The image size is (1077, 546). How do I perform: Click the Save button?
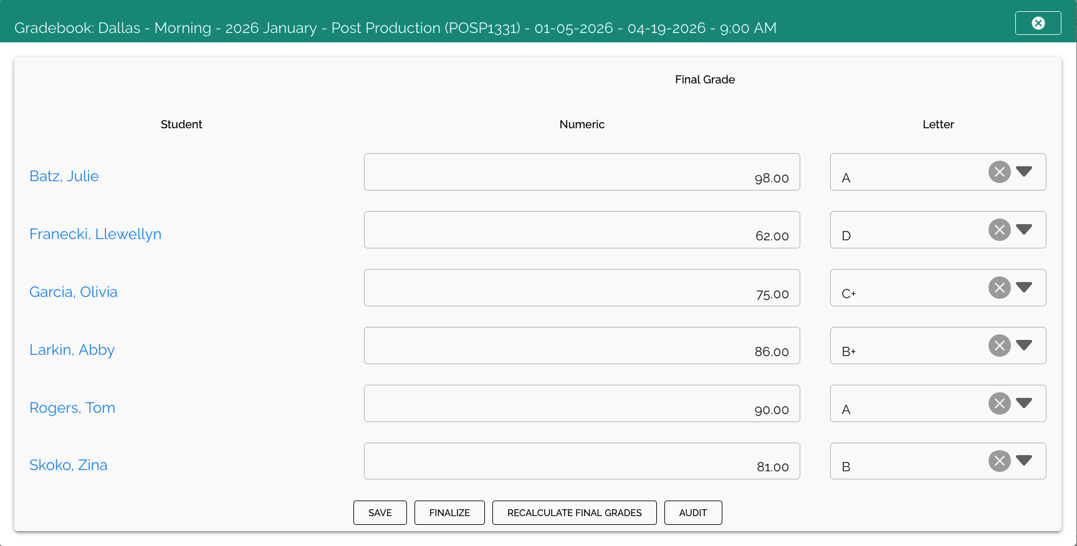point(380,513)
